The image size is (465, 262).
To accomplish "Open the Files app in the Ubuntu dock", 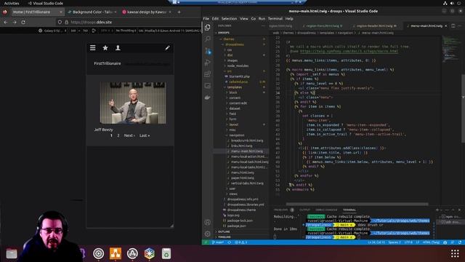I will [12, 254].
